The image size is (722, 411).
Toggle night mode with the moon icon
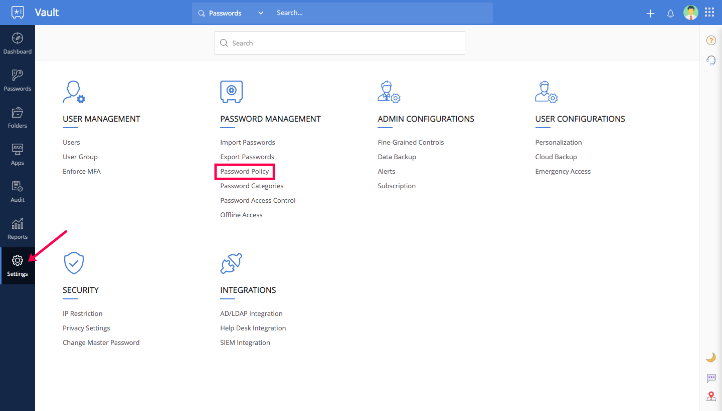point(710,357)
